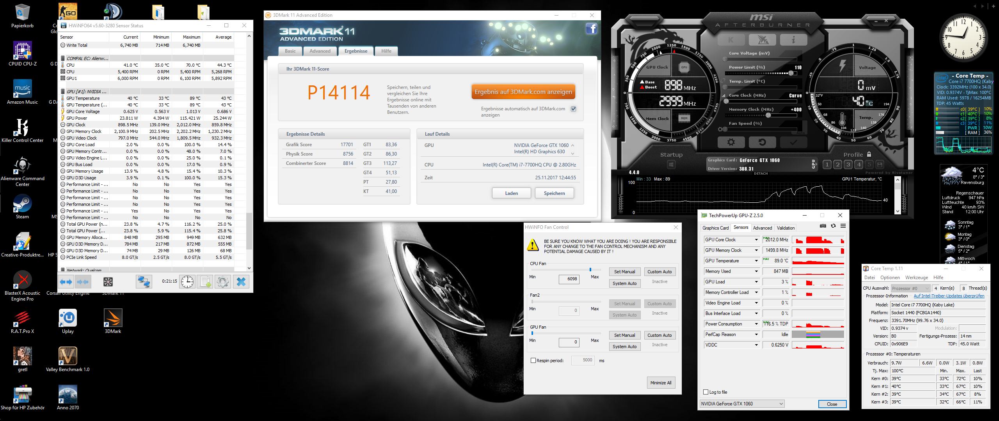This screenshot has height=421, width=999.
Task: Click CPU Fan Set Manual button
Action: pos(624,272)
